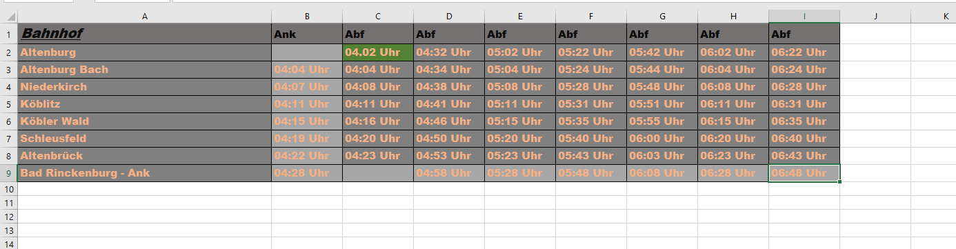Click the Köbler Wald 05:35 Uhr cell
Viewport: 956px width, 249px height.
click(591, 121)
